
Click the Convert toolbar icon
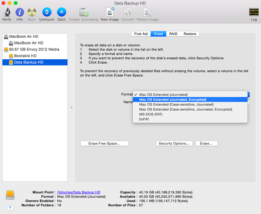(x=128, y=12)
